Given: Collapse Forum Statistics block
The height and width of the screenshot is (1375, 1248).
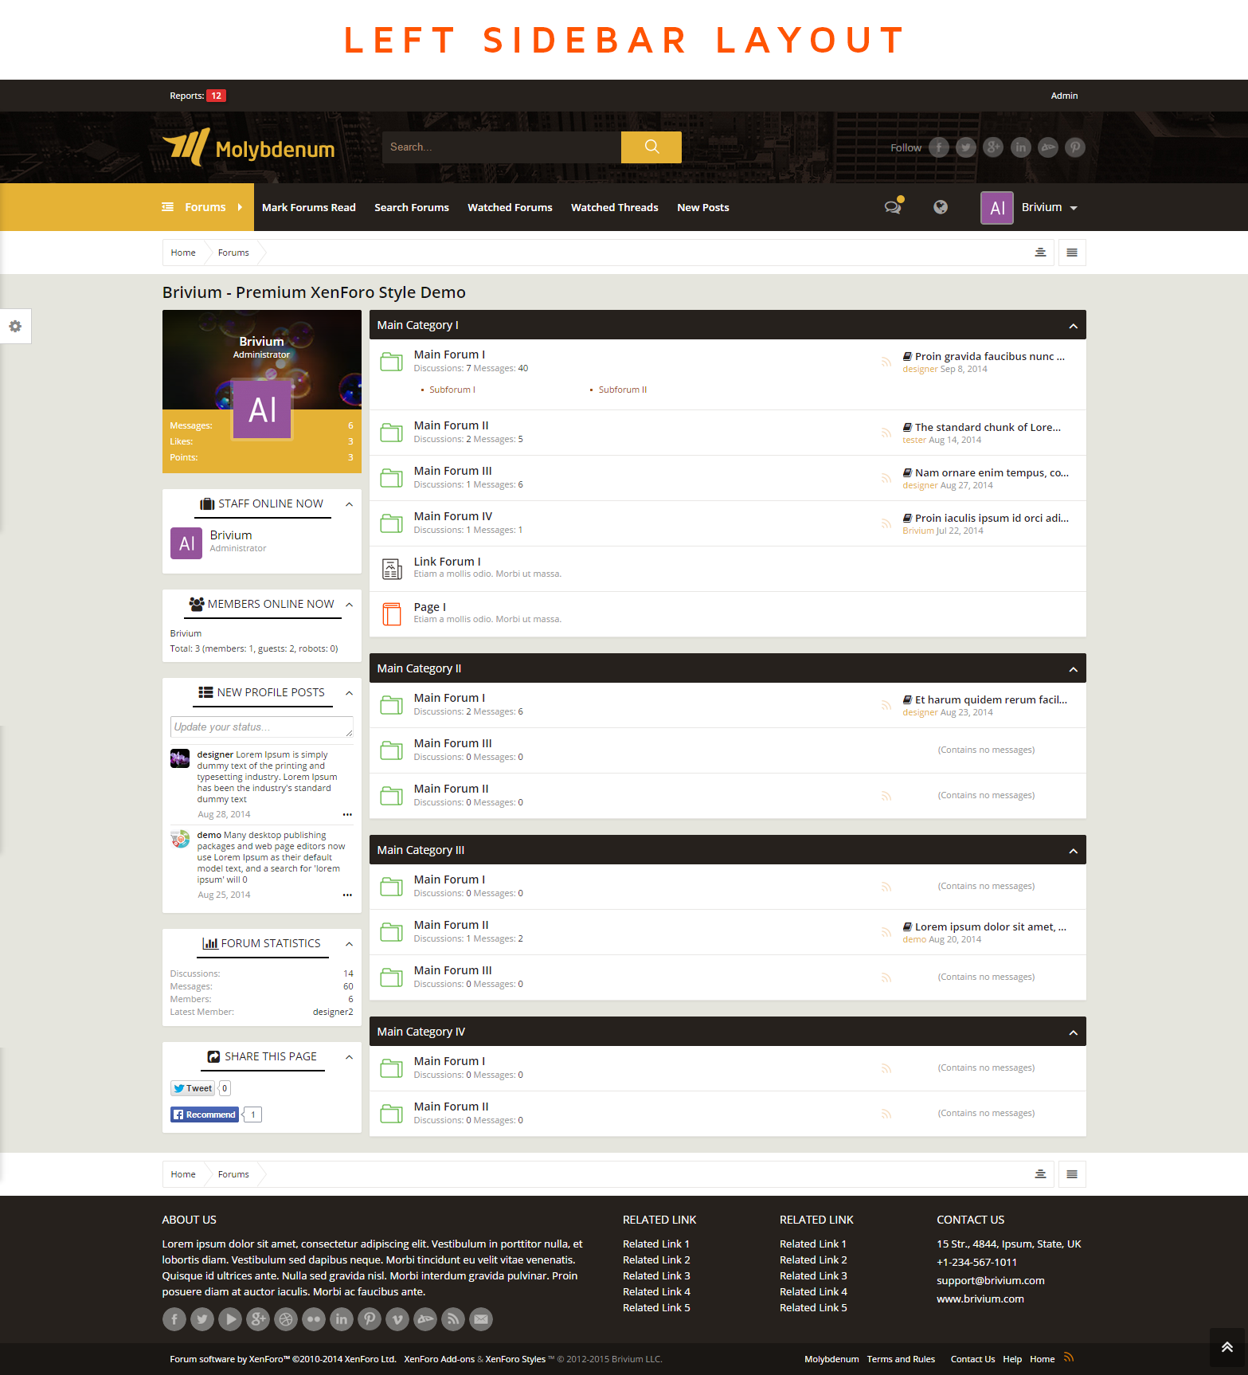Looking at the screenshot, I should click(x=349, y=944).
